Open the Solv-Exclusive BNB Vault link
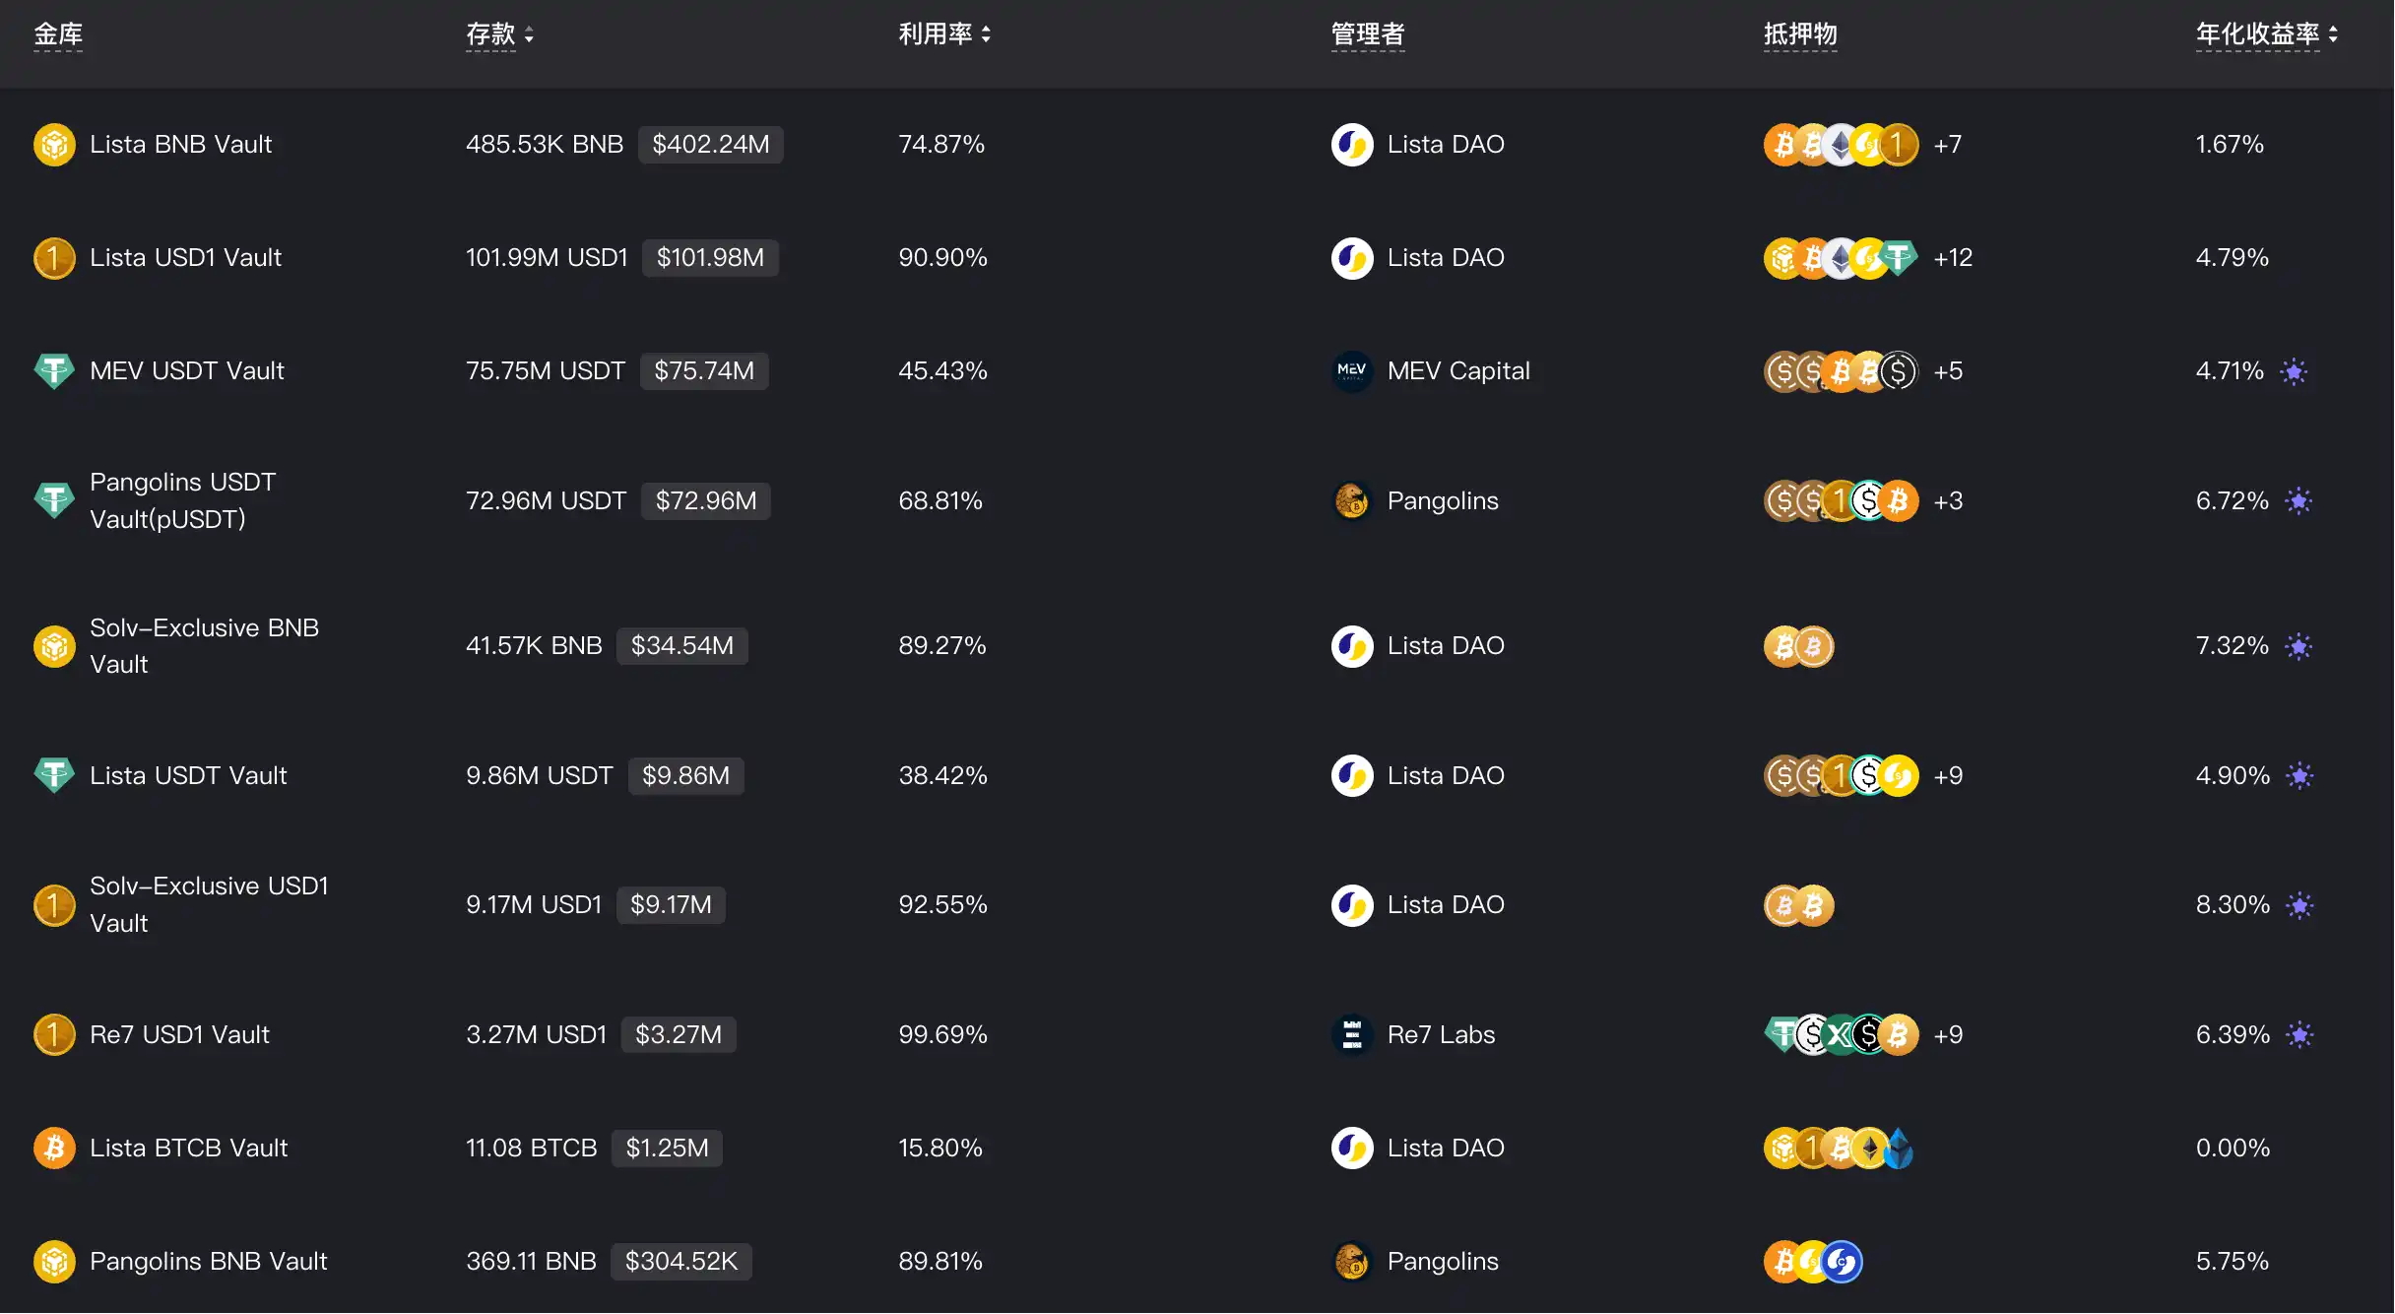Image resolution: width=2395 pixels, height=1314 pixels. pyautogui.click(x=204, y=646)
